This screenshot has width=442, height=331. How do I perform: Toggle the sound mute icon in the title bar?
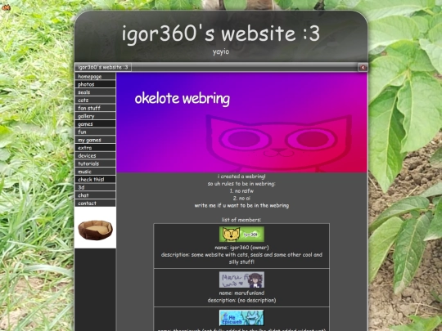[363, 67]
